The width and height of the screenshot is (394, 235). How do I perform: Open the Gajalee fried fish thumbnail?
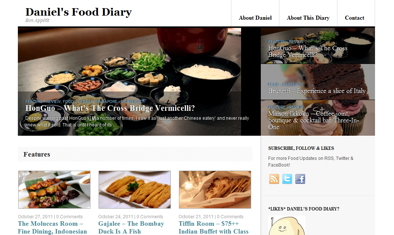135,190
